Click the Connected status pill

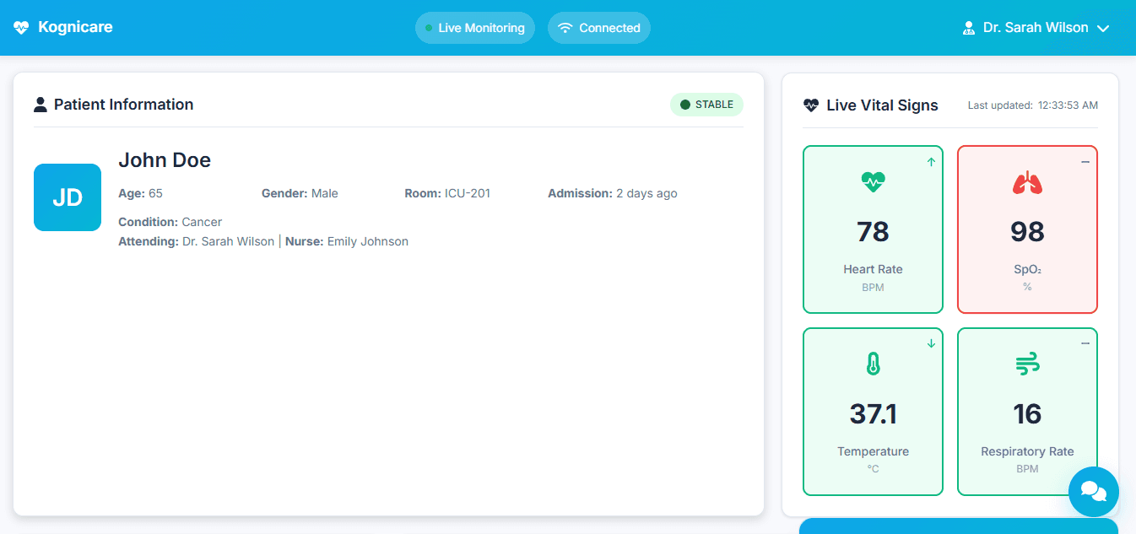599,28
